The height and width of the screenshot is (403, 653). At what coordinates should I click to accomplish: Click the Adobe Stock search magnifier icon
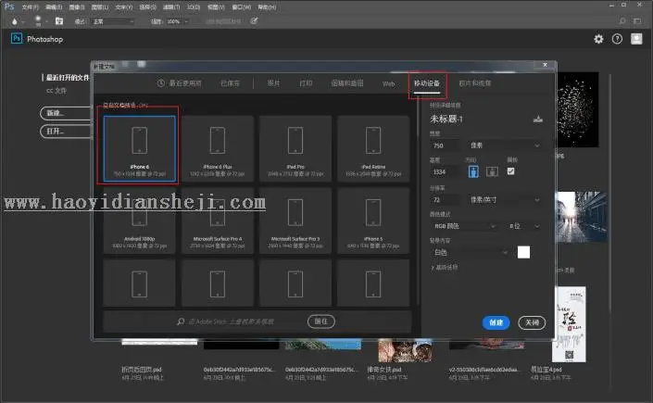tap(181, 321)
